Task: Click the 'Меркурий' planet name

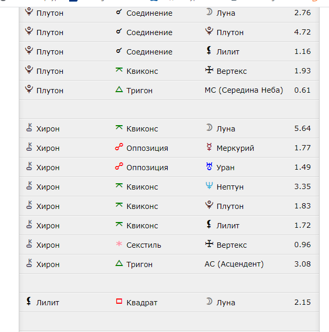Action: coord(235,148)
